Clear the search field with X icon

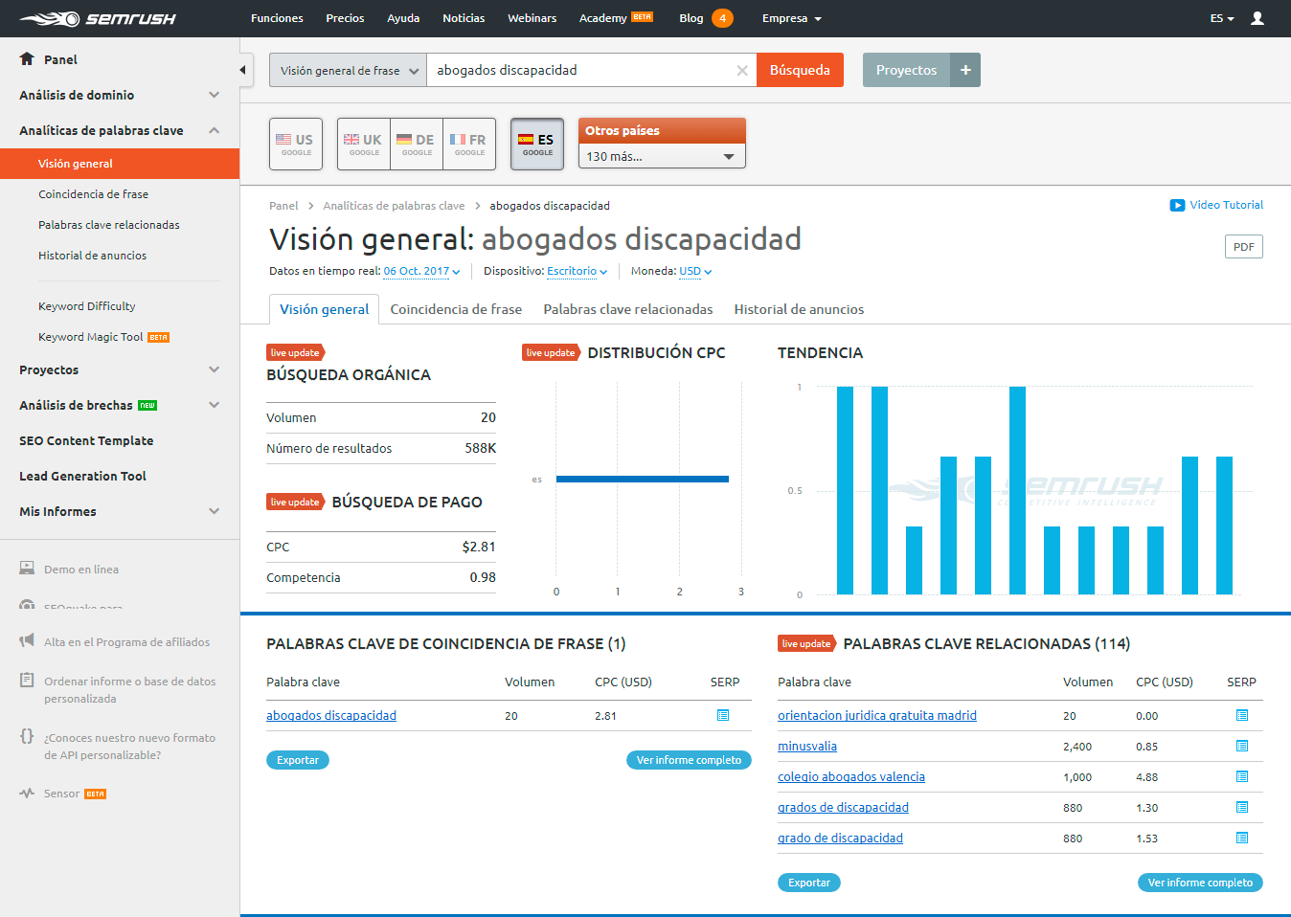742,69
